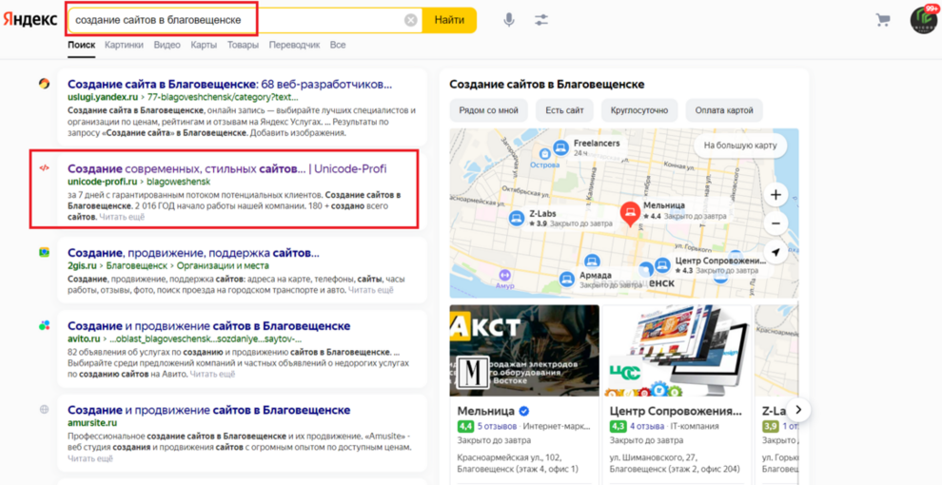Viewport: 942px width, 485px height.
Task: Zoom out on the map
Action: pos(775,223)
